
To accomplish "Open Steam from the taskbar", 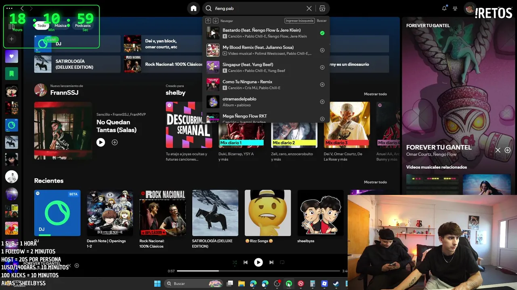I will point(336,284).
